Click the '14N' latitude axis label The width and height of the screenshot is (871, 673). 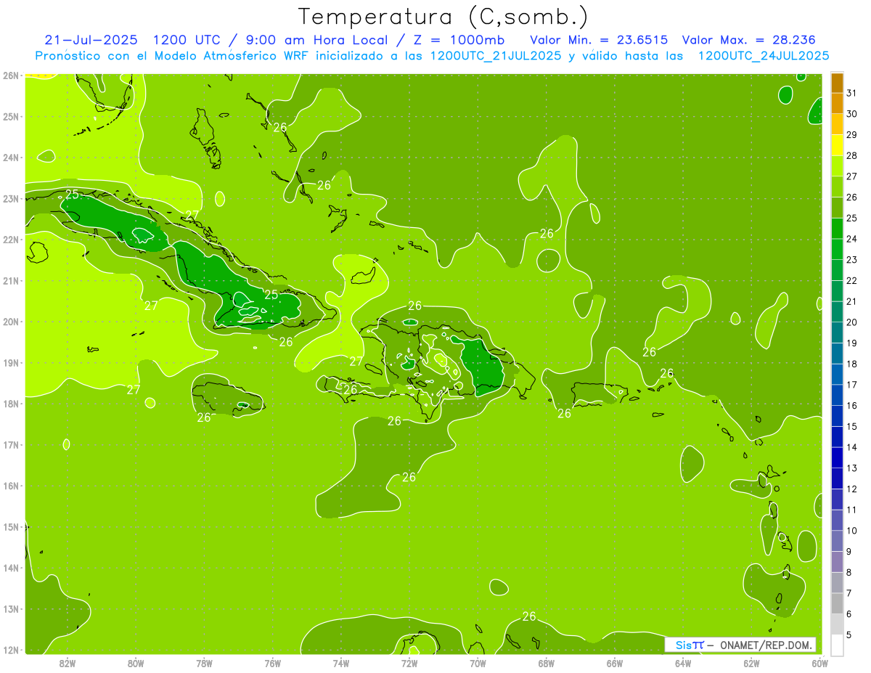point(10,568)
